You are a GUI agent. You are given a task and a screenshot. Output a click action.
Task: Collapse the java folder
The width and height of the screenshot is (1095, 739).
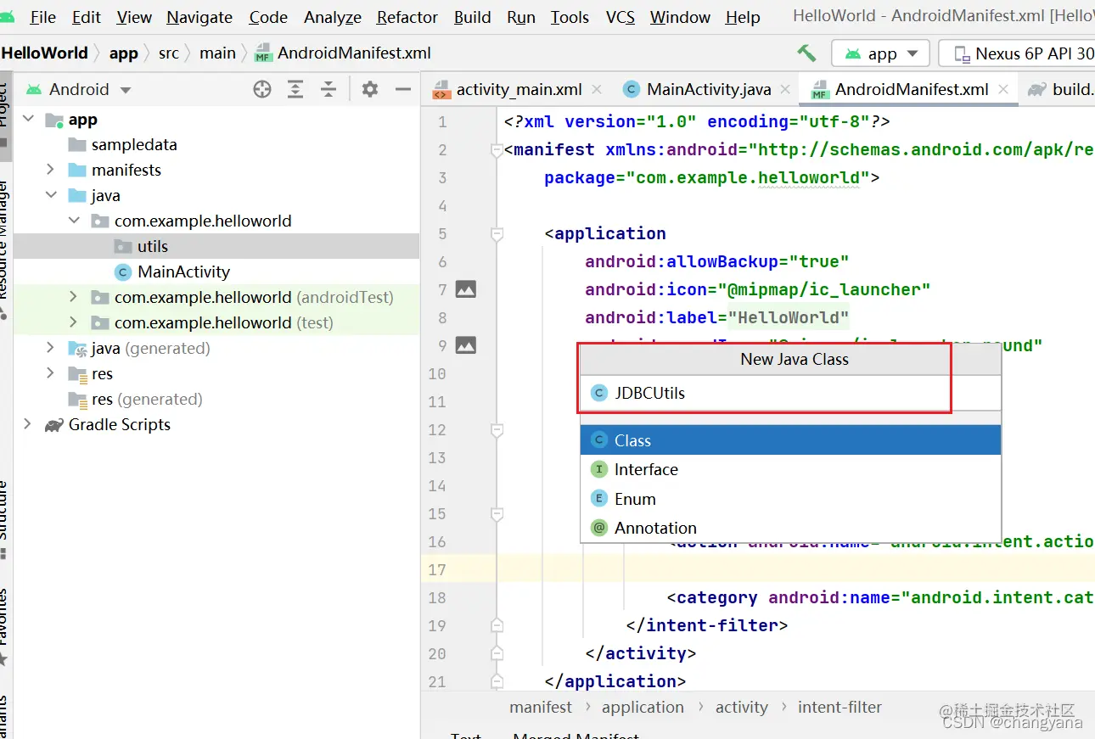[x=51, y=195]
